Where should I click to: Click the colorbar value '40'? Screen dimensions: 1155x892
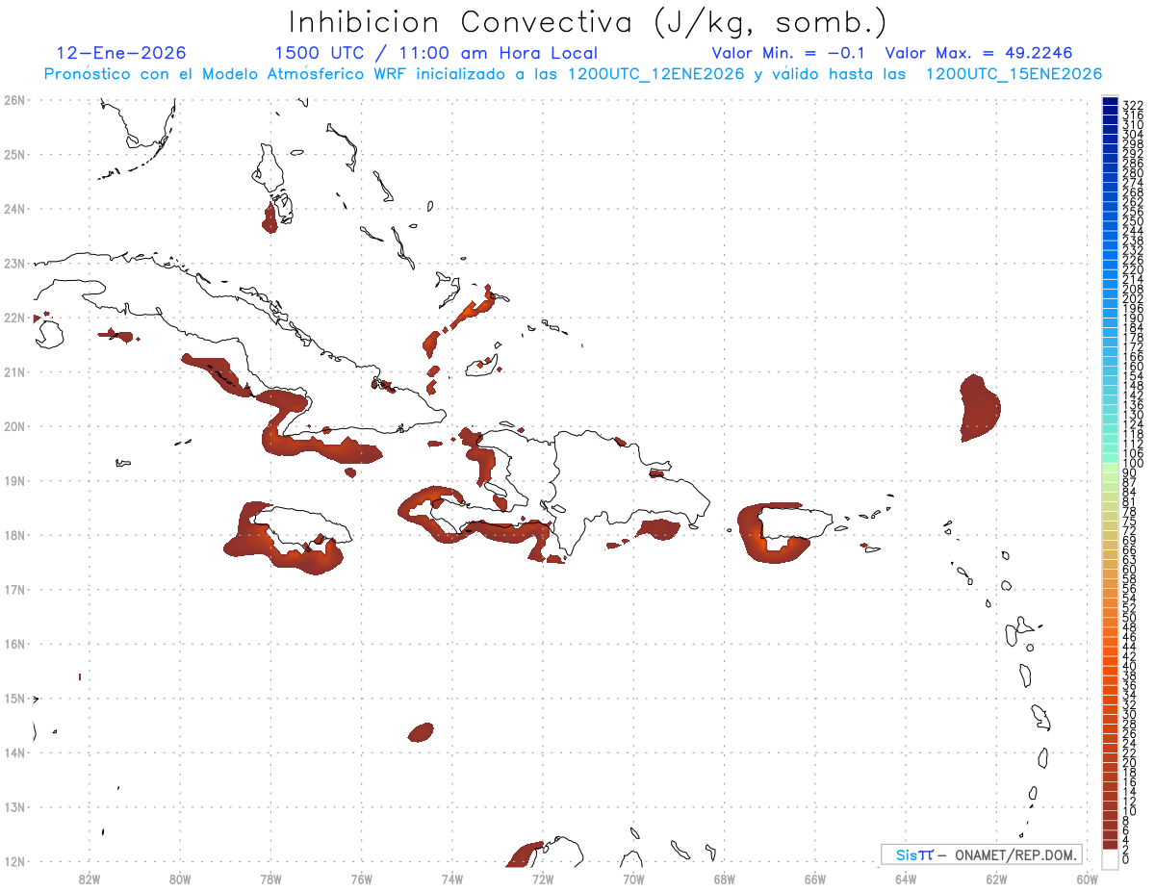1130,666
